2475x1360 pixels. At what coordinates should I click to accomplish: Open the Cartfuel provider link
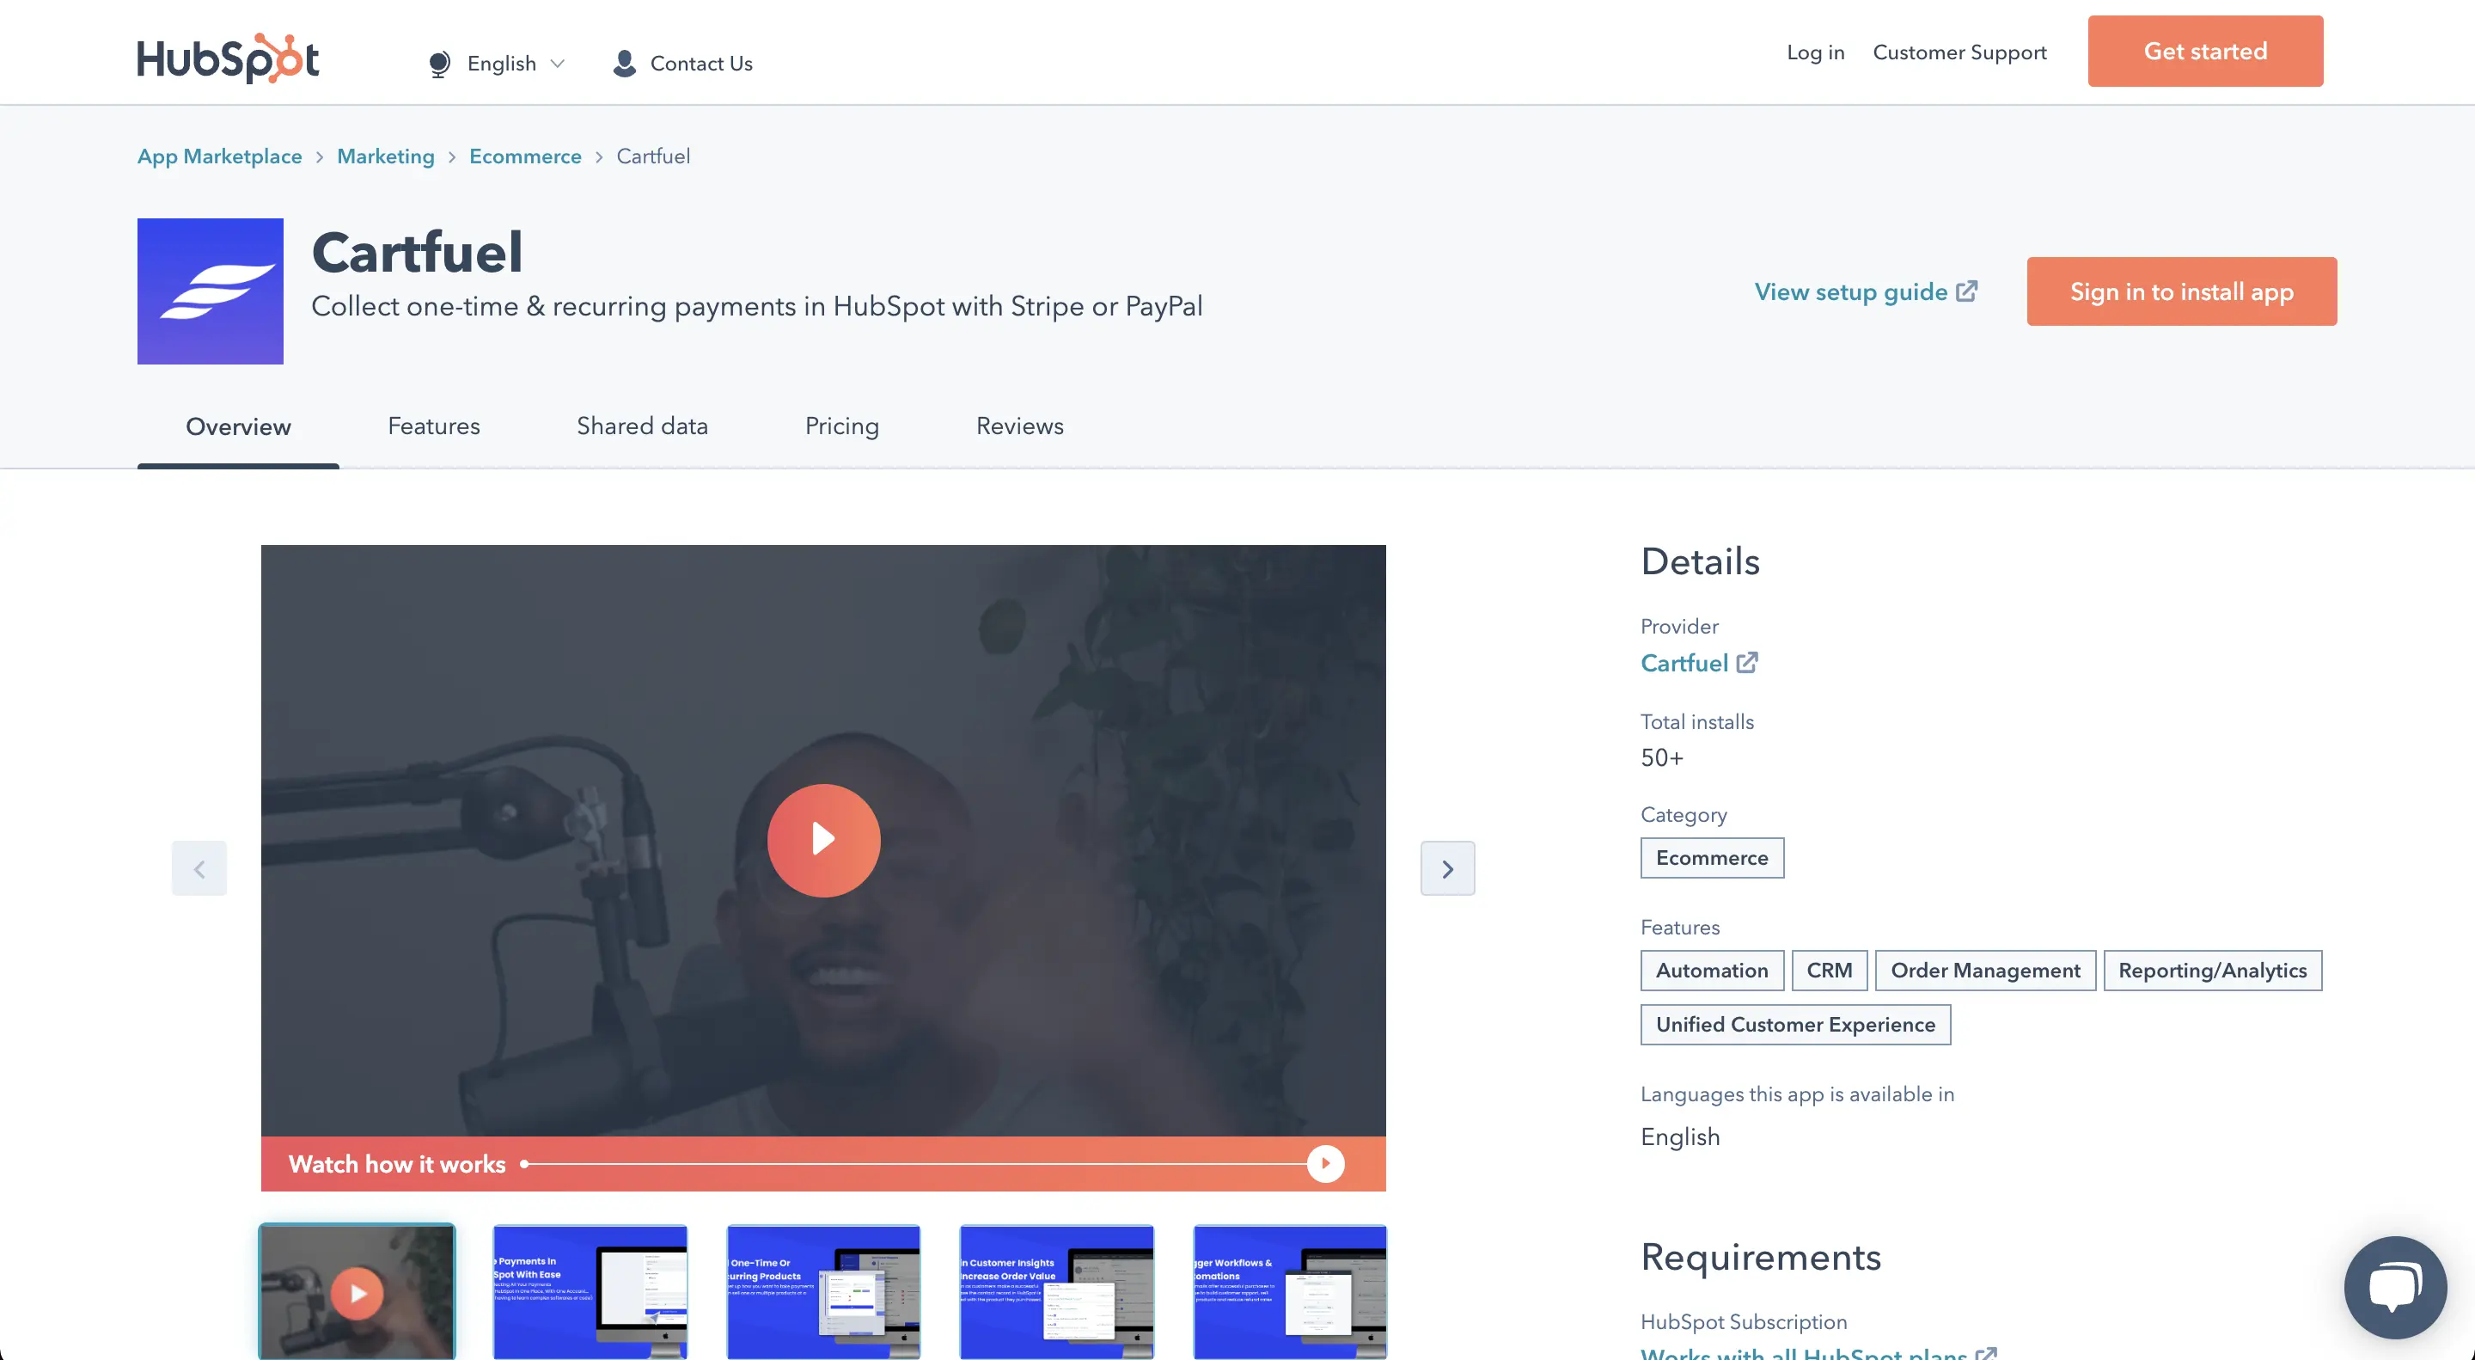tap(1684, 663)
